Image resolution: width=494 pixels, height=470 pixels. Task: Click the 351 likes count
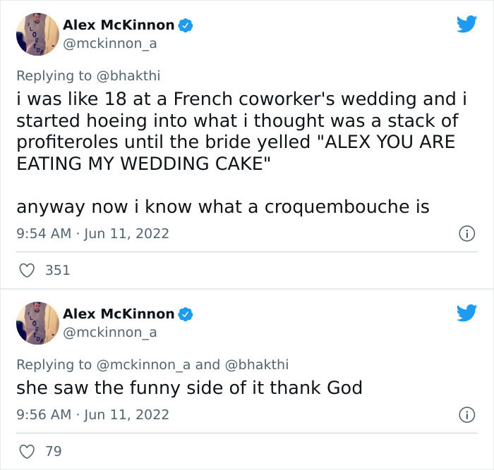57,270
